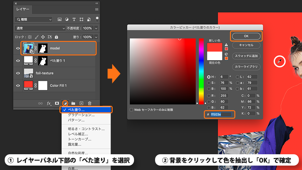Choose レベル補正... menu item
Viewport: 302px width, 170px height.
pyautogui.click(x=86, y=134)
